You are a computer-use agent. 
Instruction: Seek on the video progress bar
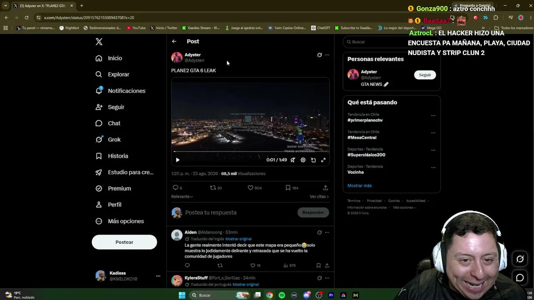point(250,152)
